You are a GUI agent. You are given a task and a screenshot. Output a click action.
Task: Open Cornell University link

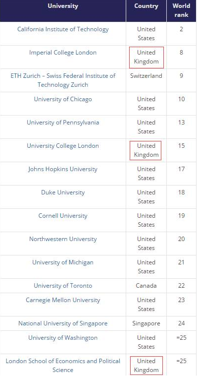pyautogui.click(x=63, y=216)
